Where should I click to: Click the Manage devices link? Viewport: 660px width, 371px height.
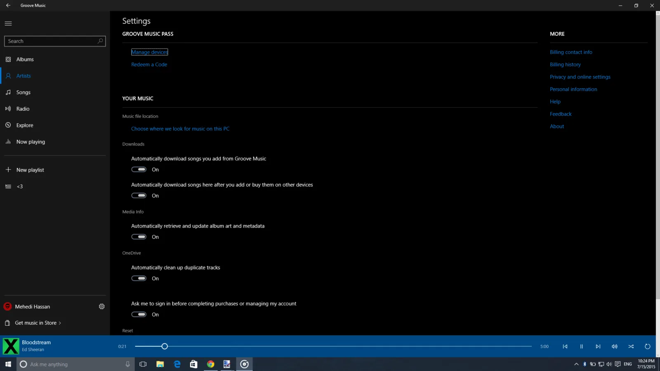(x=149, y=52)
